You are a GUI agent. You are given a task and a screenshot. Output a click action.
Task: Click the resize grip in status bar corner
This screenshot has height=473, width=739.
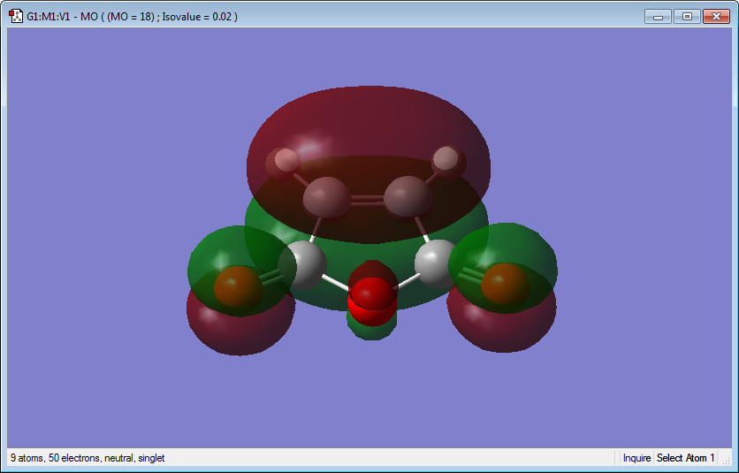click(727, 461)
